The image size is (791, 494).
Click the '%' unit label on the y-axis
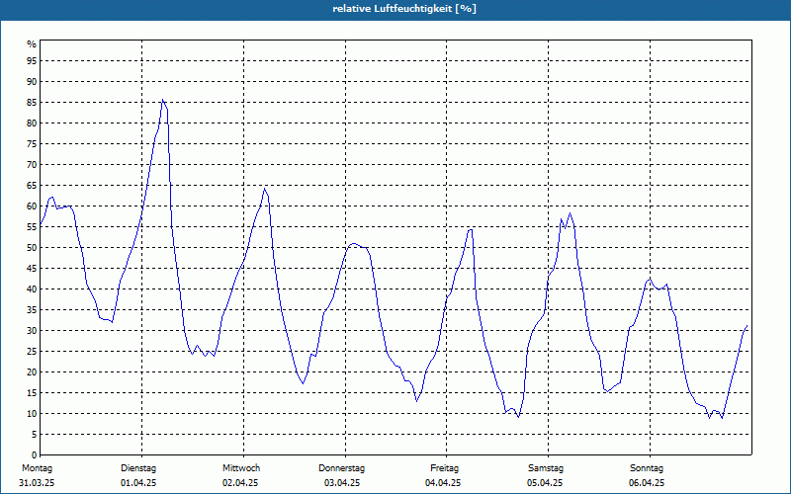click(x=32, y=44)
